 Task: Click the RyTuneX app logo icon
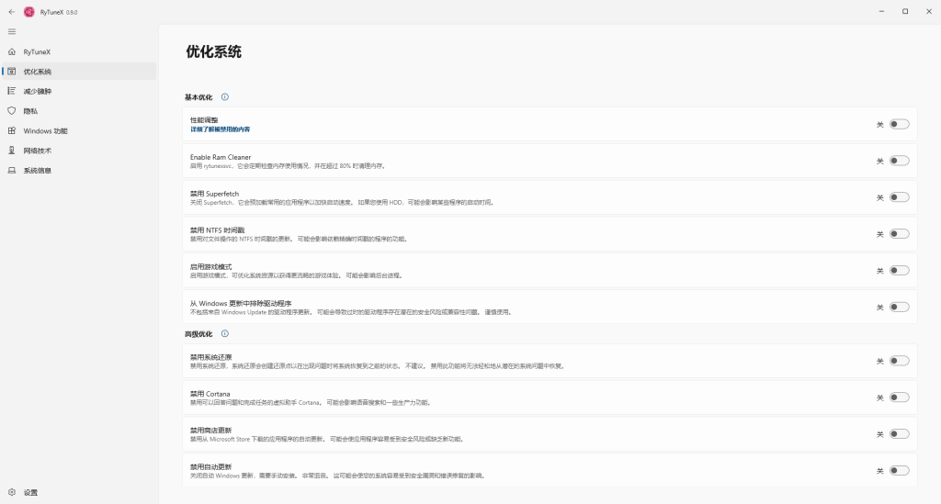point(28,11)
